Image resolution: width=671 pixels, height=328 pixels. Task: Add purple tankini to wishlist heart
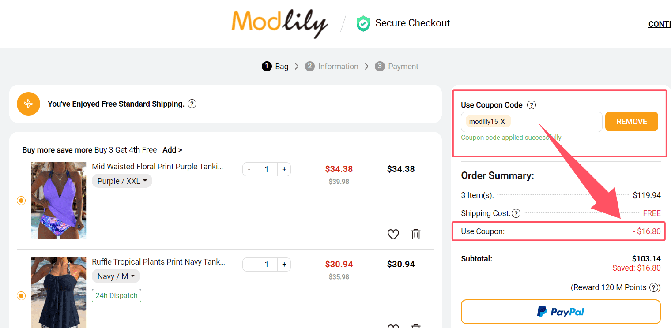pyautogui.click(x=393, y=234)
